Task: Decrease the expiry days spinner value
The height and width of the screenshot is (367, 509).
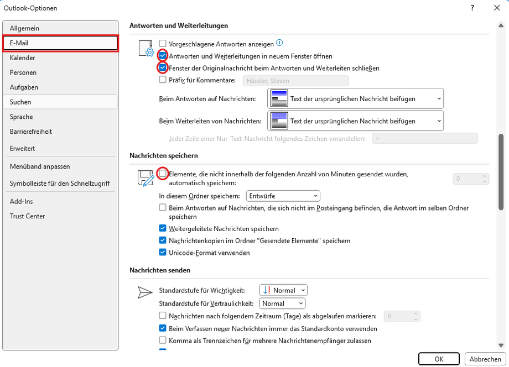Action: coord(415,319)
